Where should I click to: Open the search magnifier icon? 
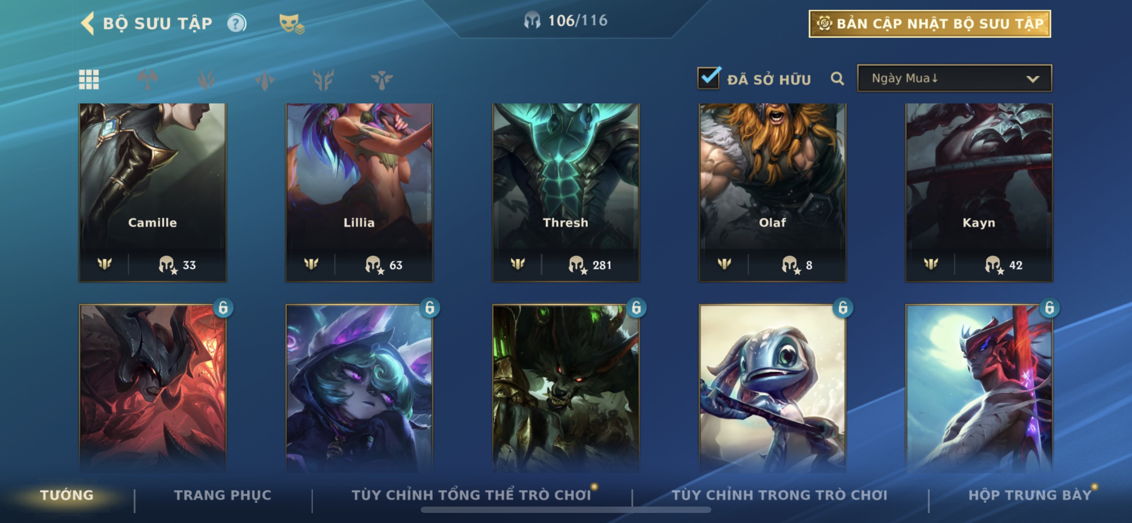[837, 79]
